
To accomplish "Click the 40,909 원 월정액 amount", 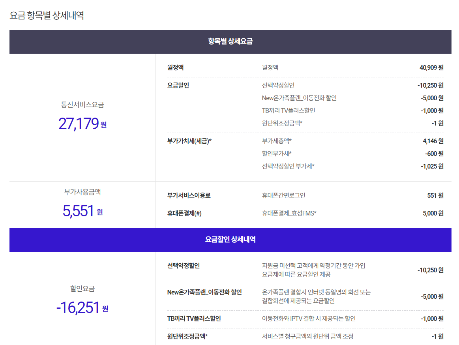I will [x=431, y=67].
